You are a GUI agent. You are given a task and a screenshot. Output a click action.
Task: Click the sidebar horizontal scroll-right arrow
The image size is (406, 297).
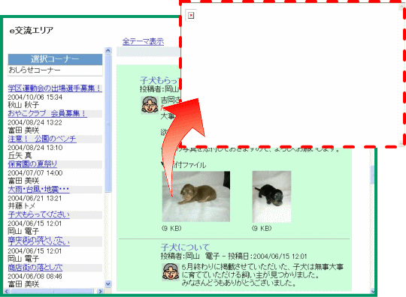(x=100, y=291)
